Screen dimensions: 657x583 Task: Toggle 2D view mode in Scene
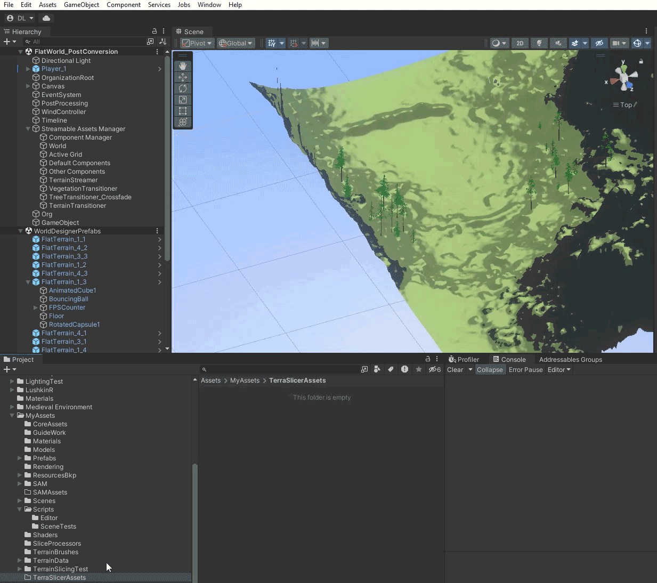tap(520, 43)
